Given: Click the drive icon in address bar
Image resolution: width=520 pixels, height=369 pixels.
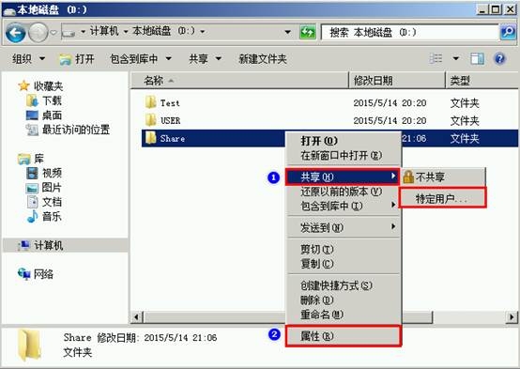Looking at the screenshot, I should tap(69, 32).
